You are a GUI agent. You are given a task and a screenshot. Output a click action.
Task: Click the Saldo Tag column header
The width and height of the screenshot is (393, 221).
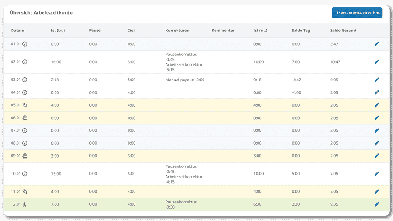click(x=301, y=31)
